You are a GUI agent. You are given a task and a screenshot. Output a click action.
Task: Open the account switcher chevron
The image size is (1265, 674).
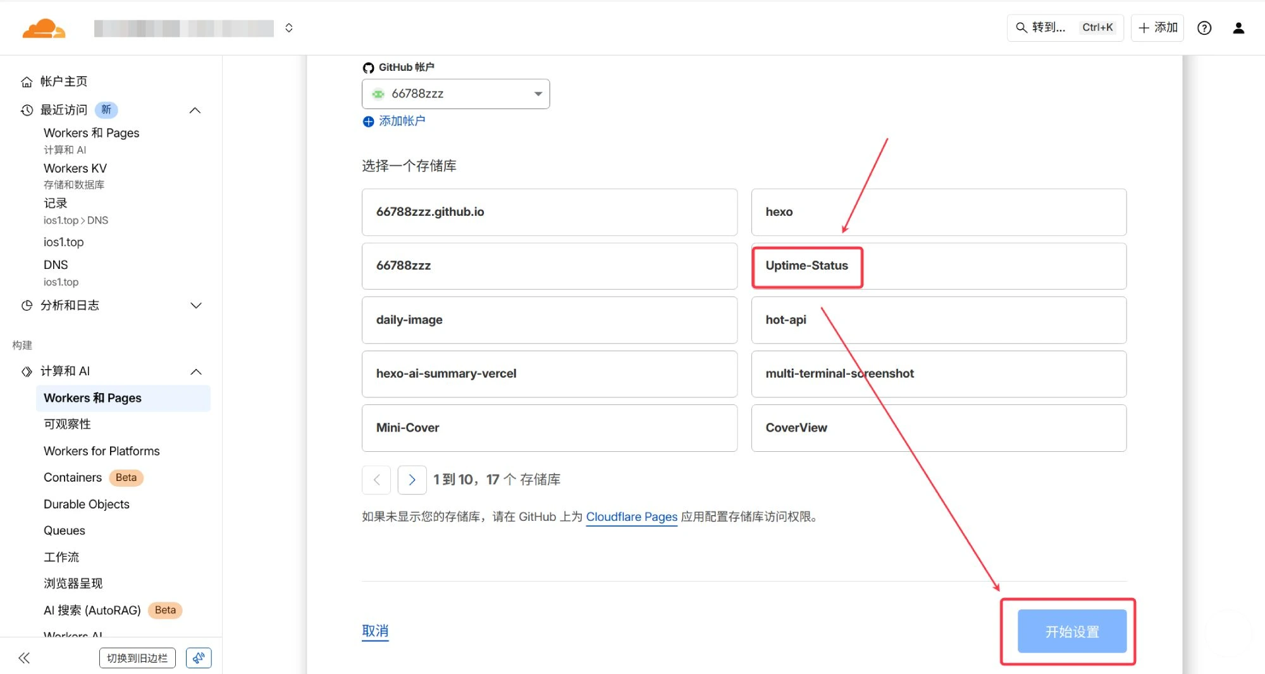point(289,28)
